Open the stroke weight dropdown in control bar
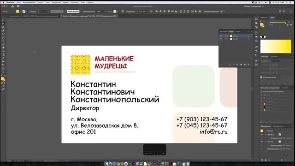Screen dimensions: 295x166 48,12
